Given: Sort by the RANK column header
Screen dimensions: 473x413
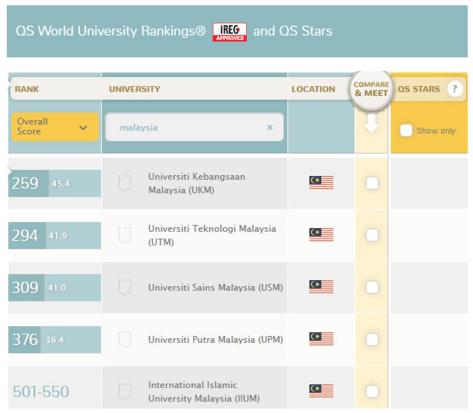Looking at the screenshot, I should (27, 89).
